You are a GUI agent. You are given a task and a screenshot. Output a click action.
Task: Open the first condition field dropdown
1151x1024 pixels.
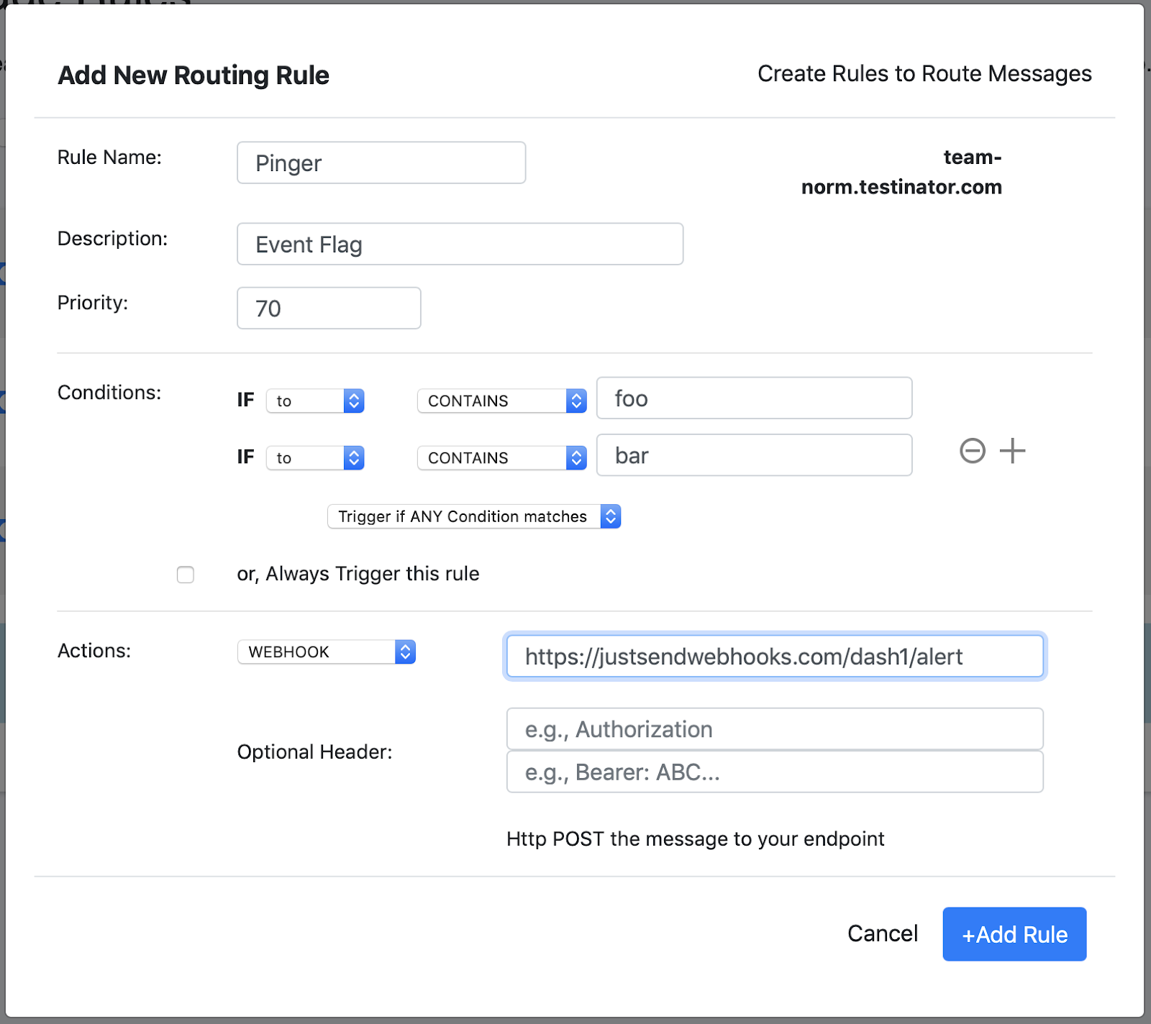coord(315,401)
